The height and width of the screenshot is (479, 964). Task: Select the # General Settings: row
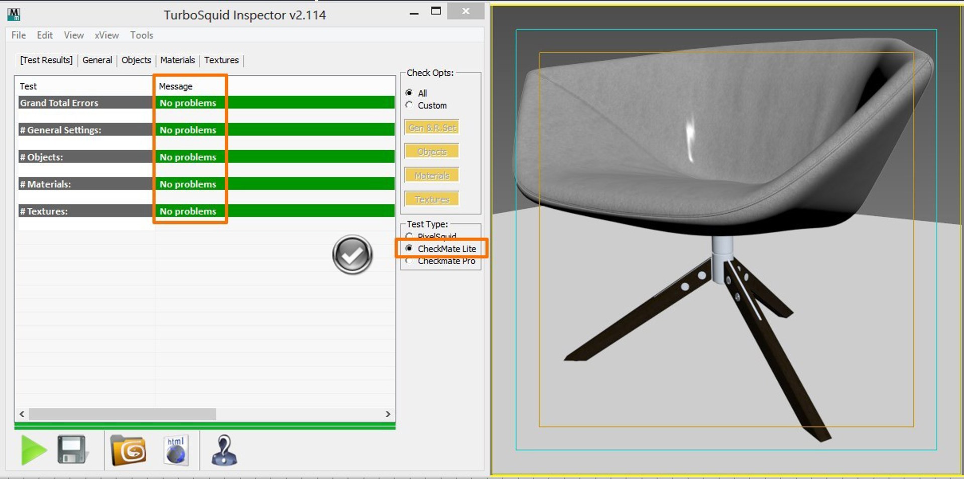click(206, 130)
